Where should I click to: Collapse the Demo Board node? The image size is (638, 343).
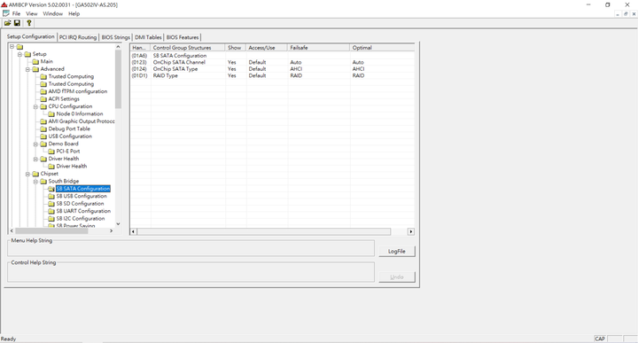[35, 144]
